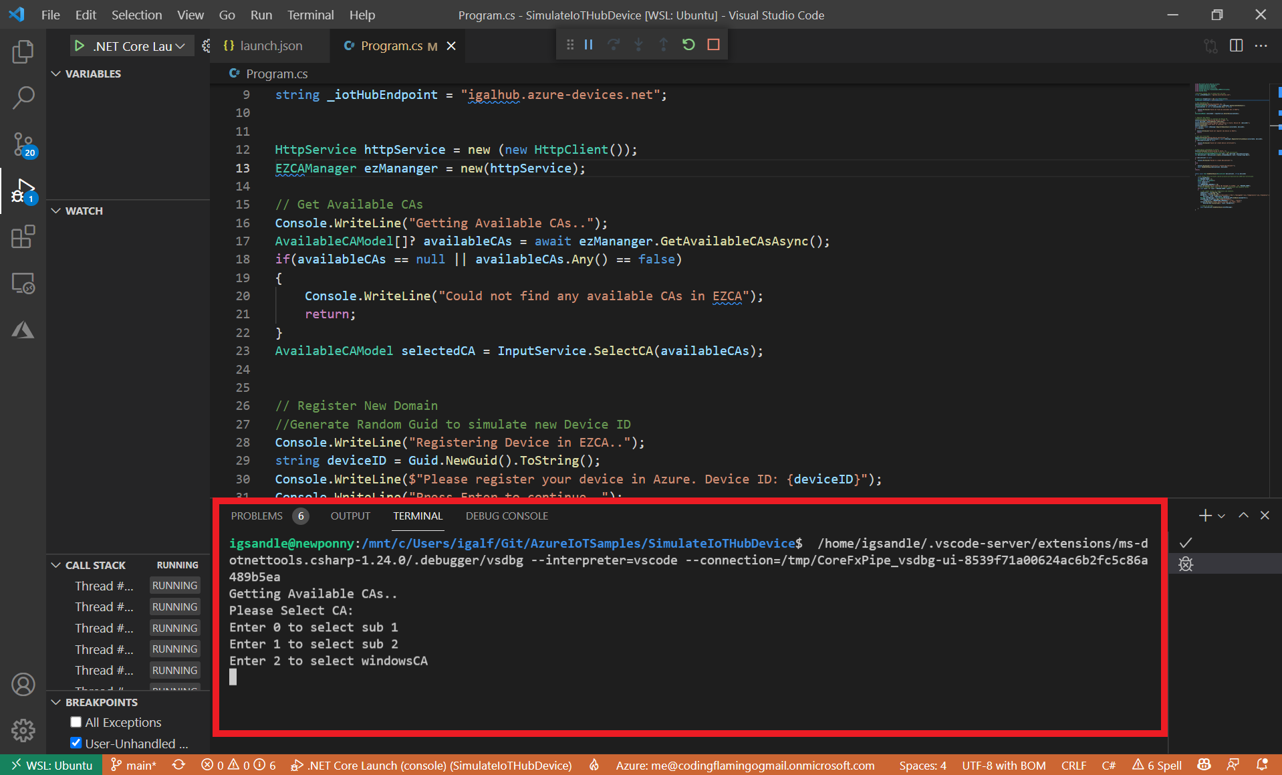Restart the debug session
Screen dimensions: 1282x775
click(x=688, y=45)
